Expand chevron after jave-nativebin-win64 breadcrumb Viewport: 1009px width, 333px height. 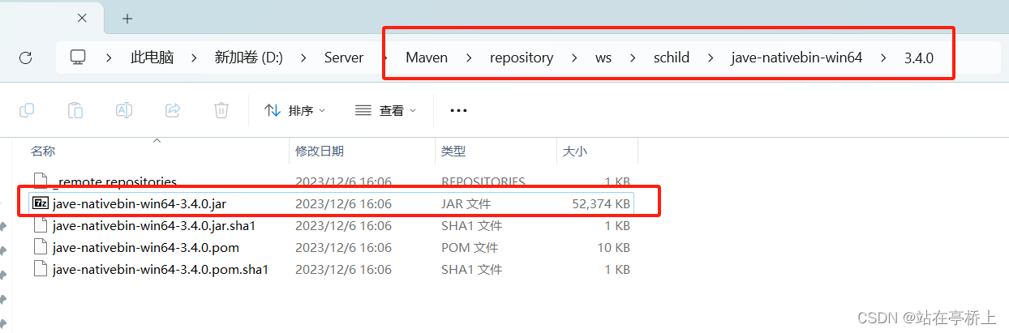[x=883, y=58]
